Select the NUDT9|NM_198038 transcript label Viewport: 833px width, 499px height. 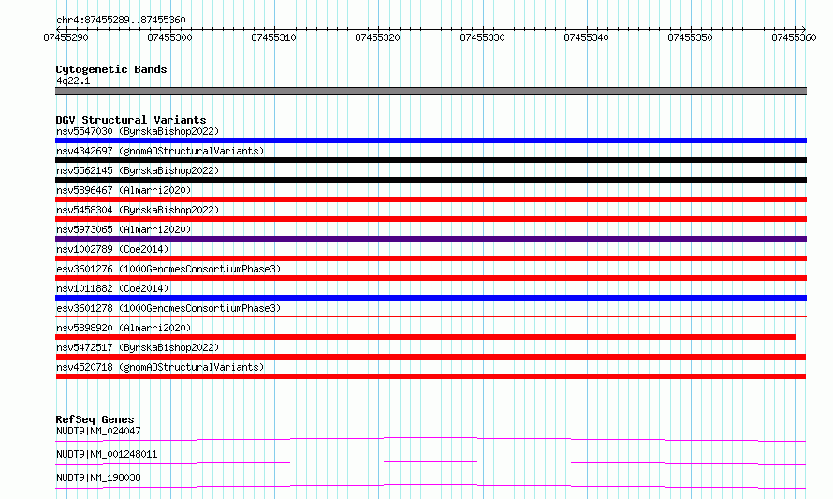pos(98,477)
